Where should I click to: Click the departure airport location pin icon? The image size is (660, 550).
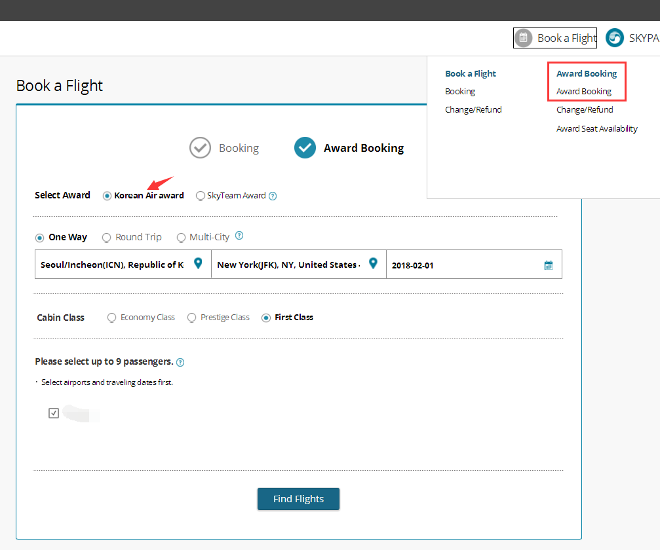[198, 263]
